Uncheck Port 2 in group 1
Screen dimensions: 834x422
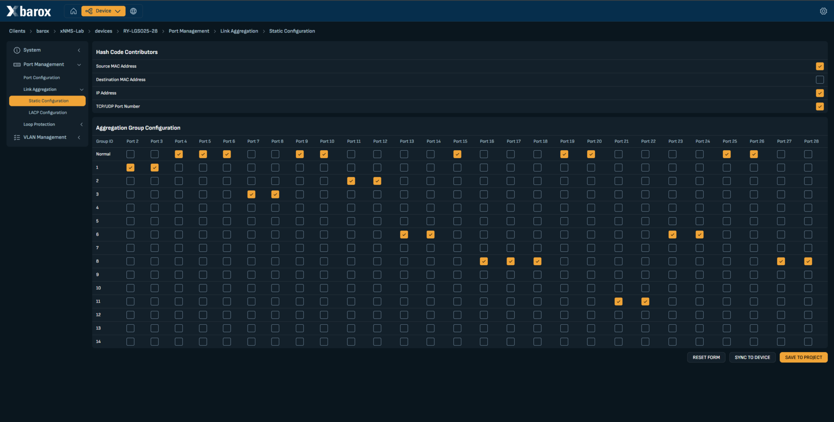click(130, 168)
